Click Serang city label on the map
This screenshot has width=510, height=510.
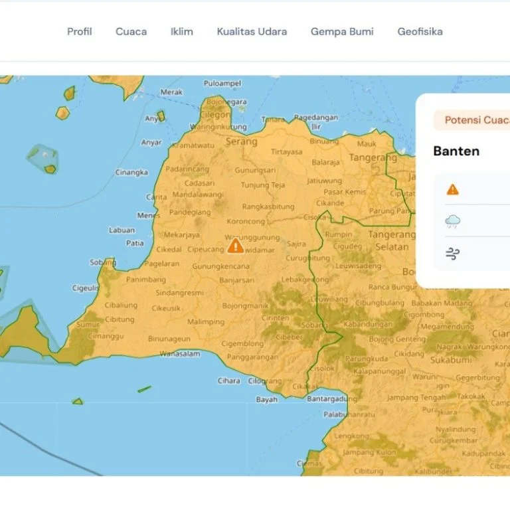pyautogui.click(x=241, y=141)
